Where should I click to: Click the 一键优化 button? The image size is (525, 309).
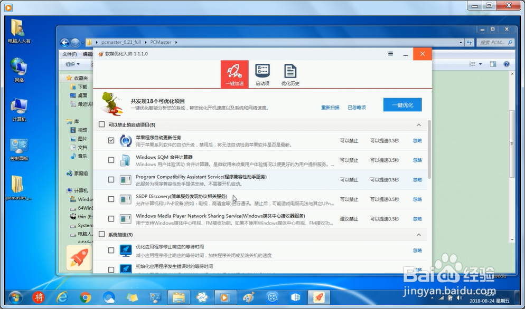coord(402,105)
